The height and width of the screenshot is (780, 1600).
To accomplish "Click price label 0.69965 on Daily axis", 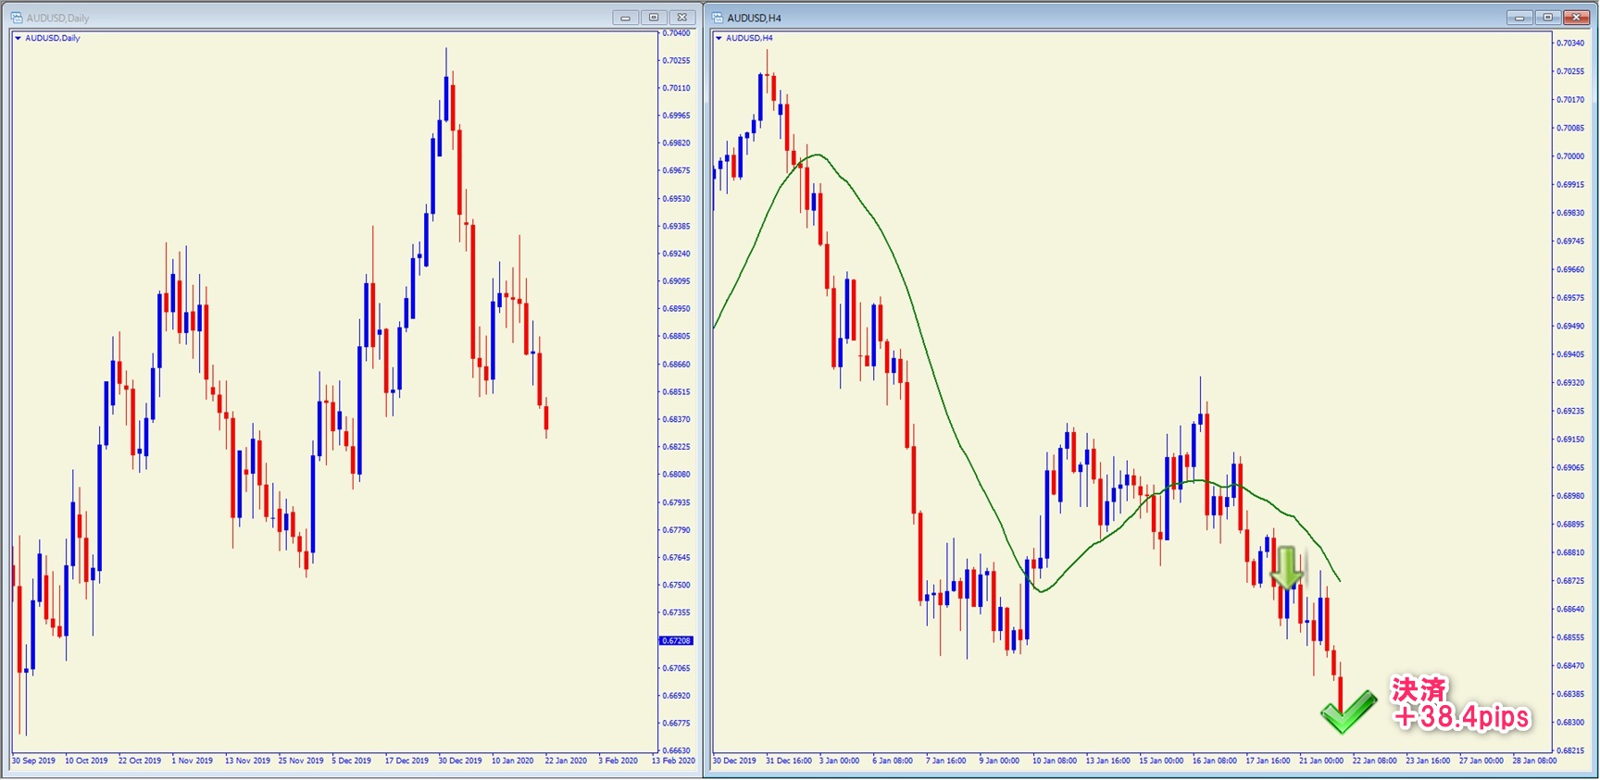I will pyautogui.click(x=676, y=116).
